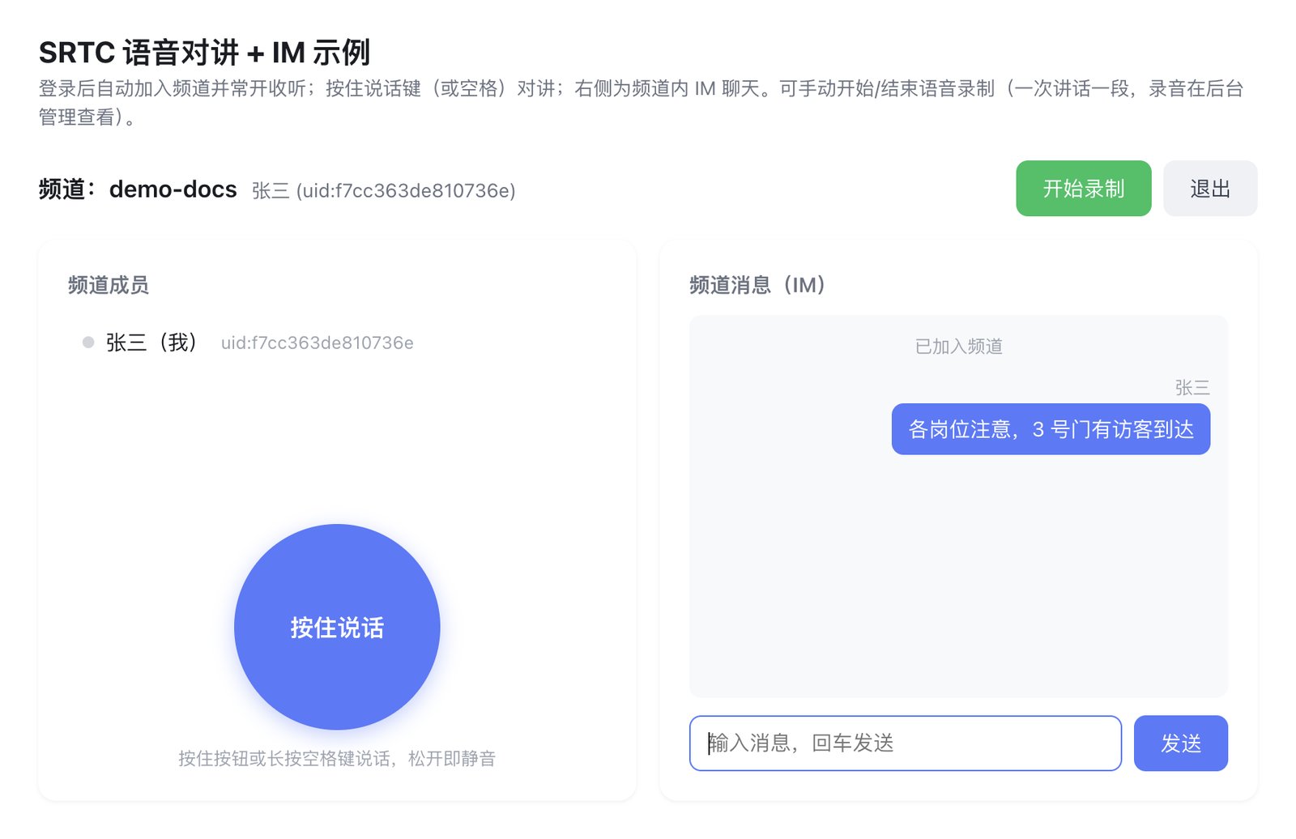Image resolution: width=1296 pixels, height=839 pixels.
Task: Click the 频道消息（IM）panel heading
Action: 757,285
